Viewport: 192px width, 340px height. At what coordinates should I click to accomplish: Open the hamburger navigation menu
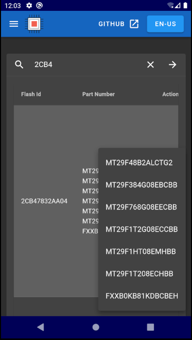pyautogui.click(x=14, y=24)
